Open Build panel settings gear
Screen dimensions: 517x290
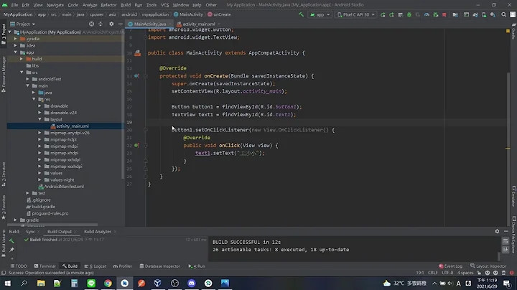497,231
